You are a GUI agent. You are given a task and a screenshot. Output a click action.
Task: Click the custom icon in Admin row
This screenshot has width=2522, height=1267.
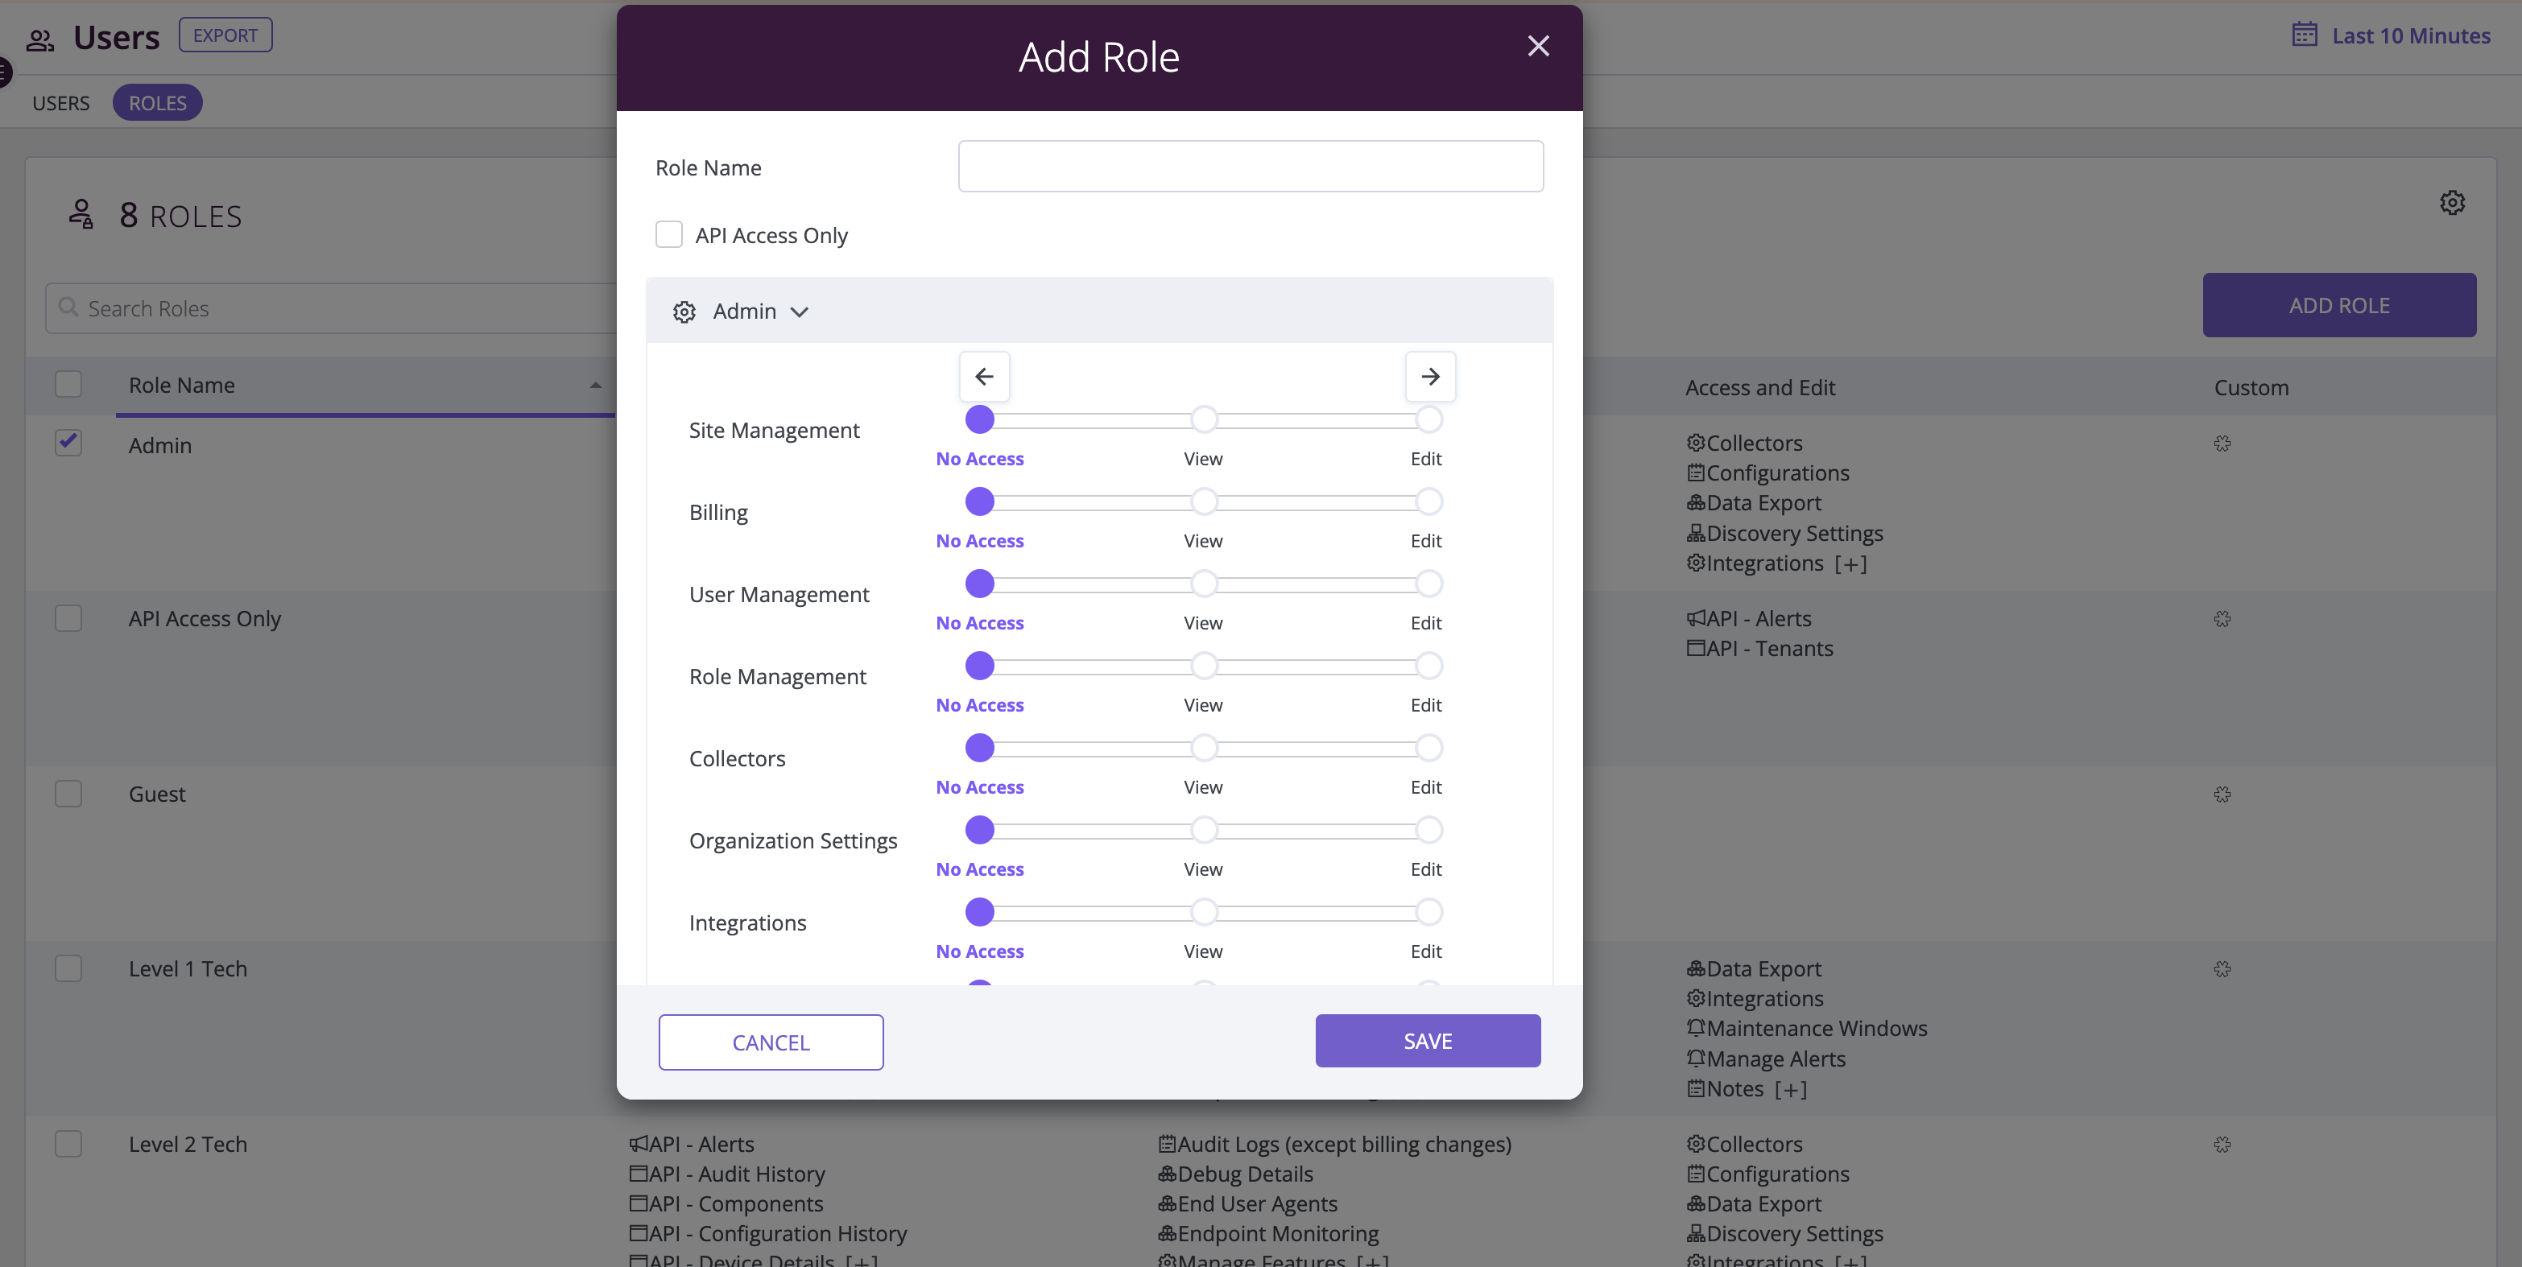coord(2222,444)
